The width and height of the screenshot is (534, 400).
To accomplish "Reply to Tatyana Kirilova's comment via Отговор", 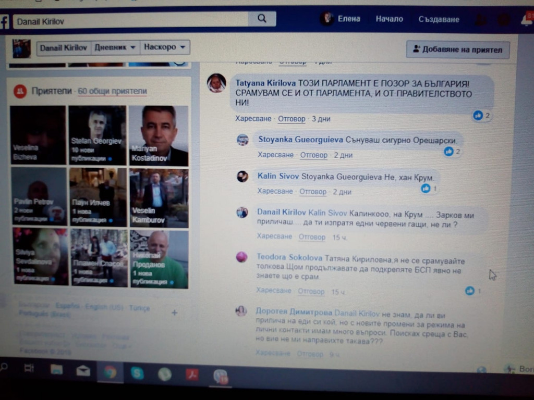I will (292, 119).
